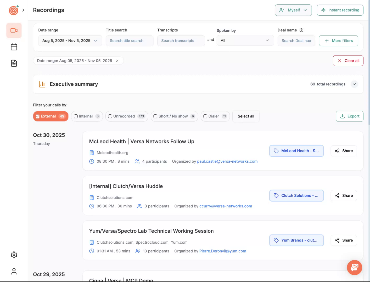Open the Recordings video camera sidebar icon
The image size is (370, 282).
[14, 31]
